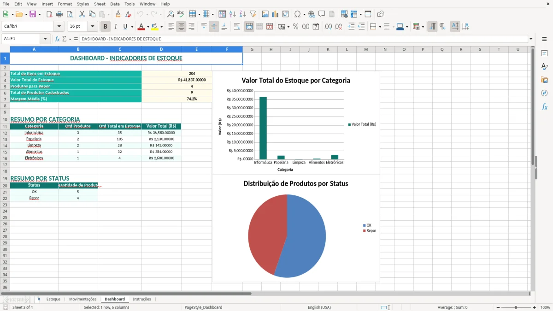Viewport: 553px width, 311px height.
Task: Click the Sort icon
Action: tap(222, 14)
